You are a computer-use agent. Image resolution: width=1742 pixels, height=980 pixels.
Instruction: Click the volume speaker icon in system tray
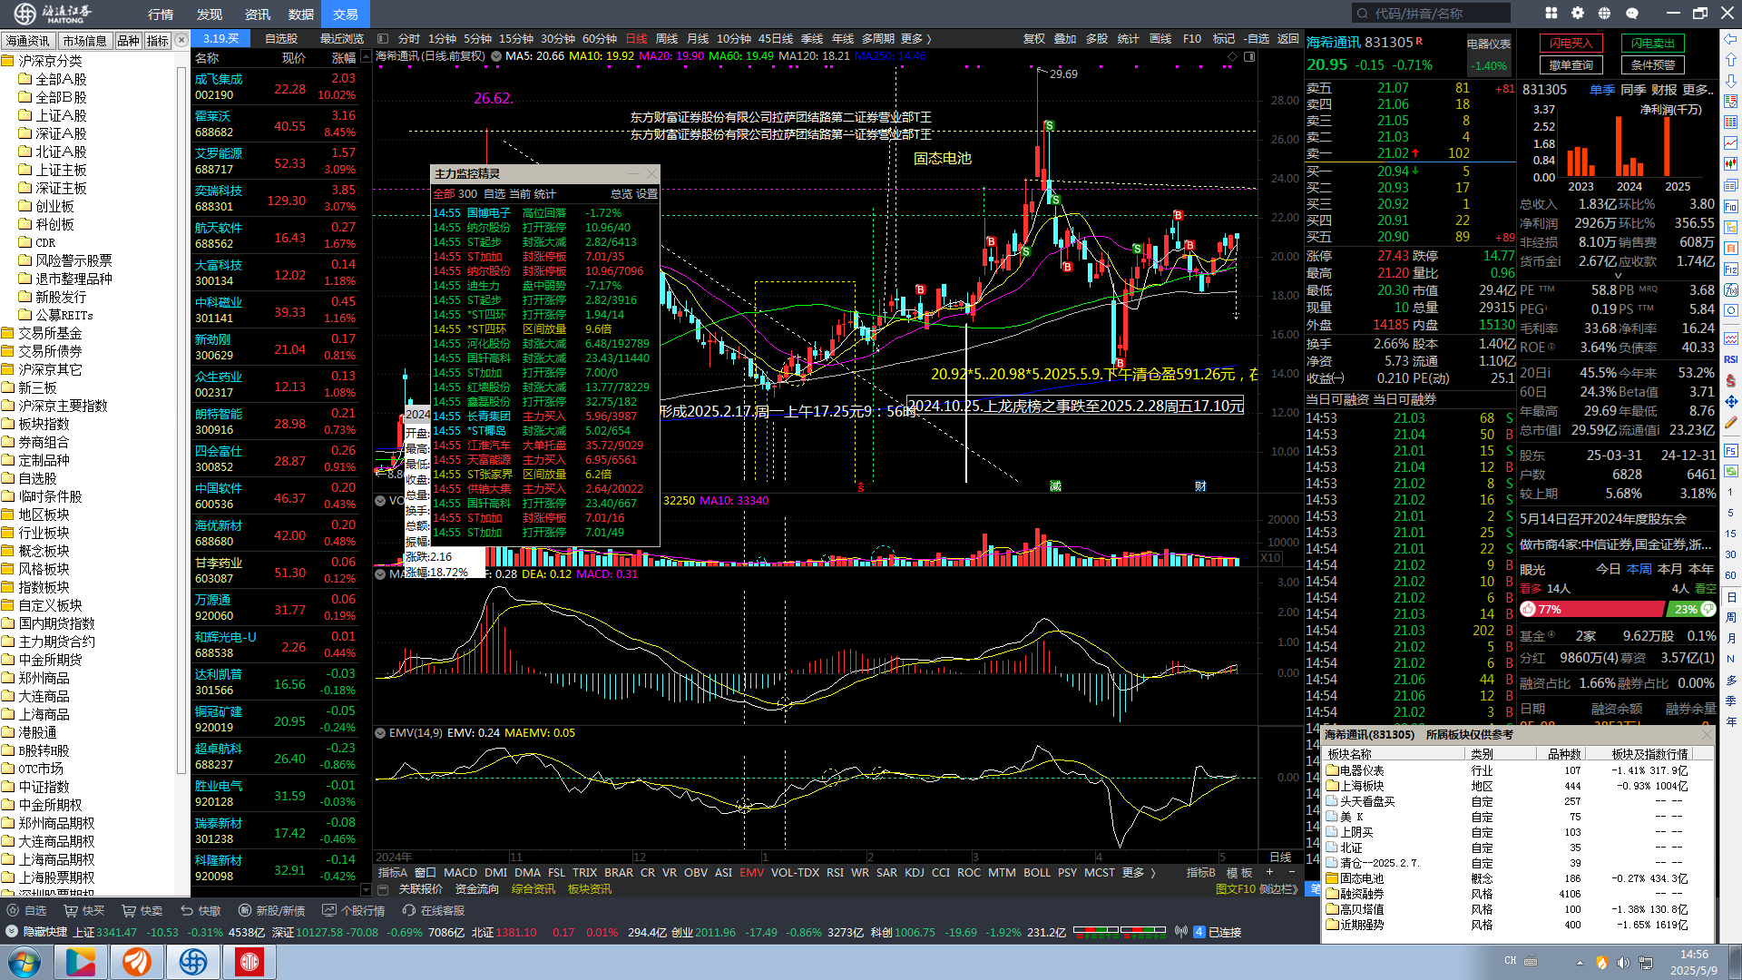click(x=1623, y=962)
